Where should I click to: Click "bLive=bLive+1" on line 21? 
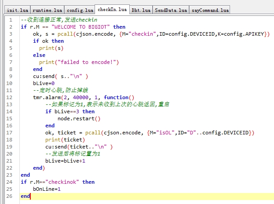[65, 161]
